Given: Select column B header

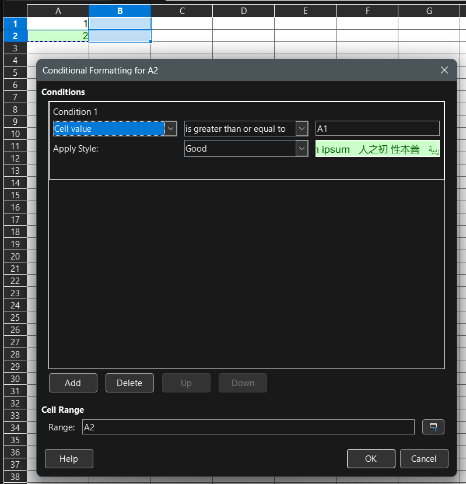Looking at the screenshot, I should (120, 11).
